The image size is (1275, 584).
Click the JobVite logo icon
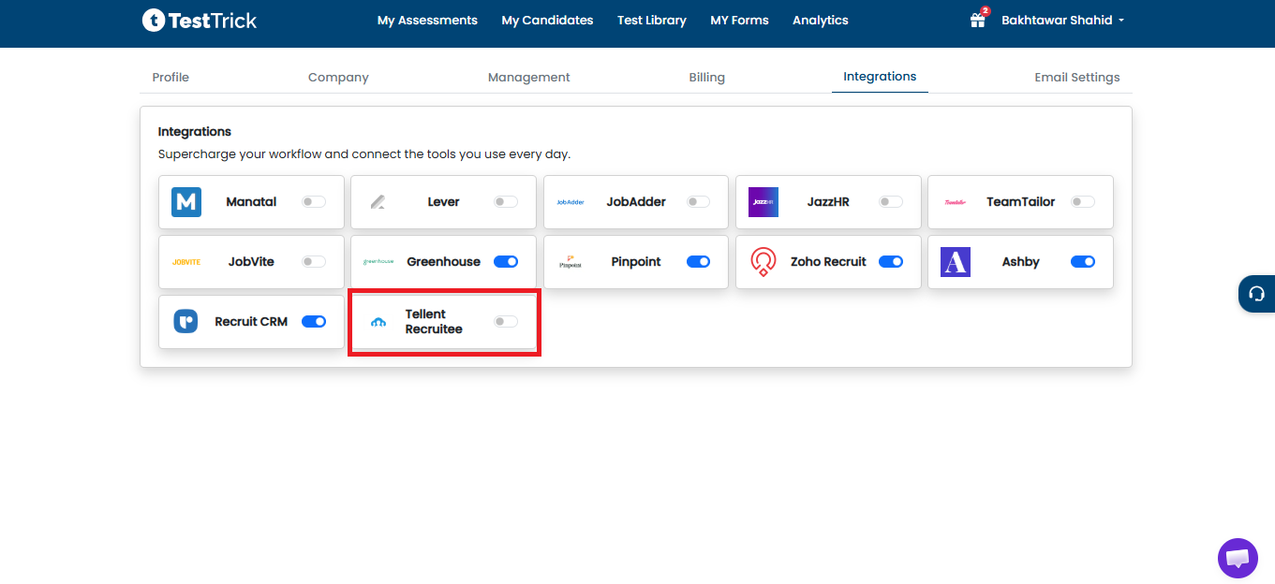[186, 262]
